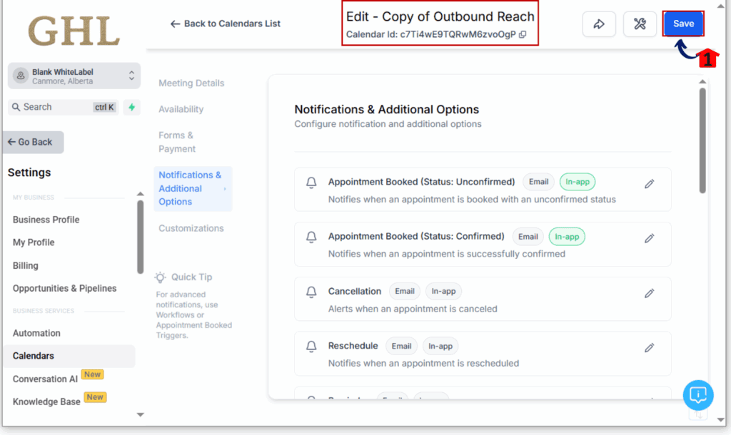Open the Blank WhiteLabel account switcher
Viewport: 731px width, 435px height.
click(74, 76)
